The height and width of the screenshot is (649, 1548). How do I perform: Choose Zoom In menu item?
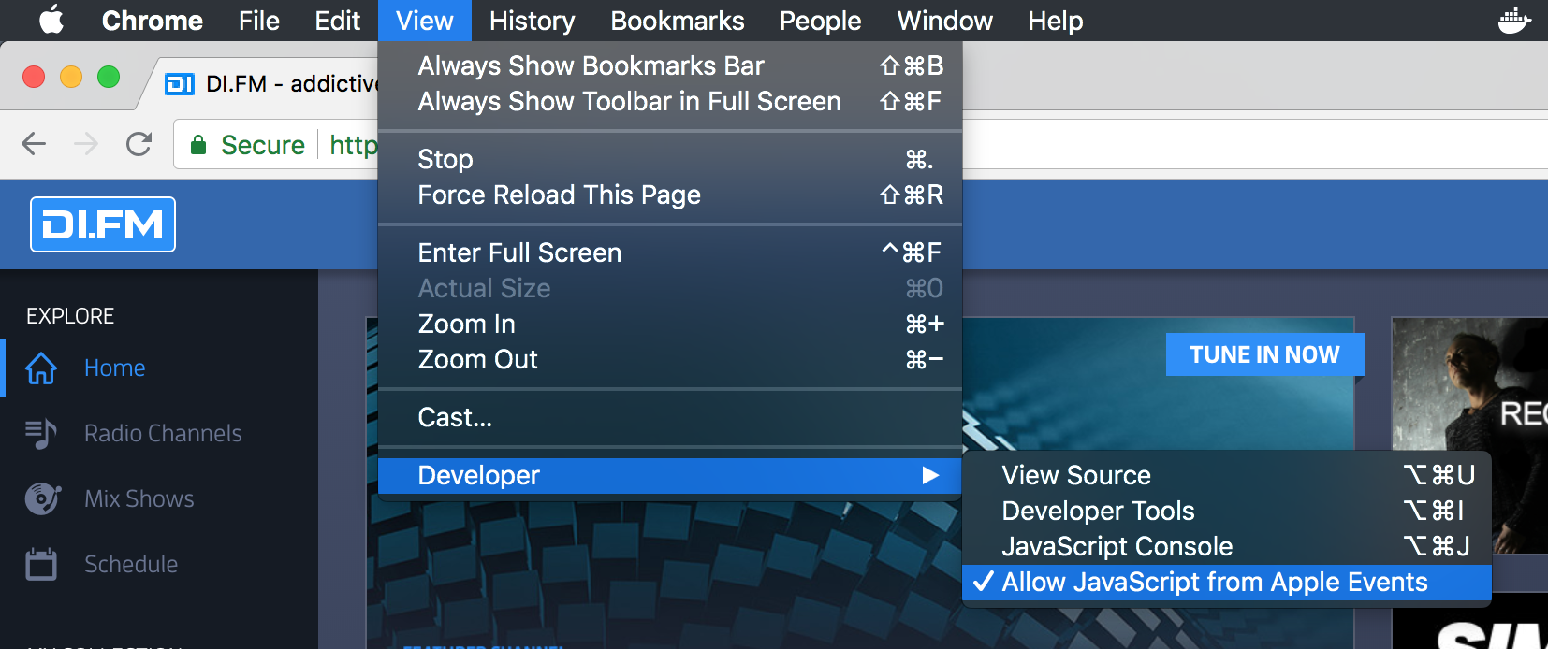tap(670, 324)
